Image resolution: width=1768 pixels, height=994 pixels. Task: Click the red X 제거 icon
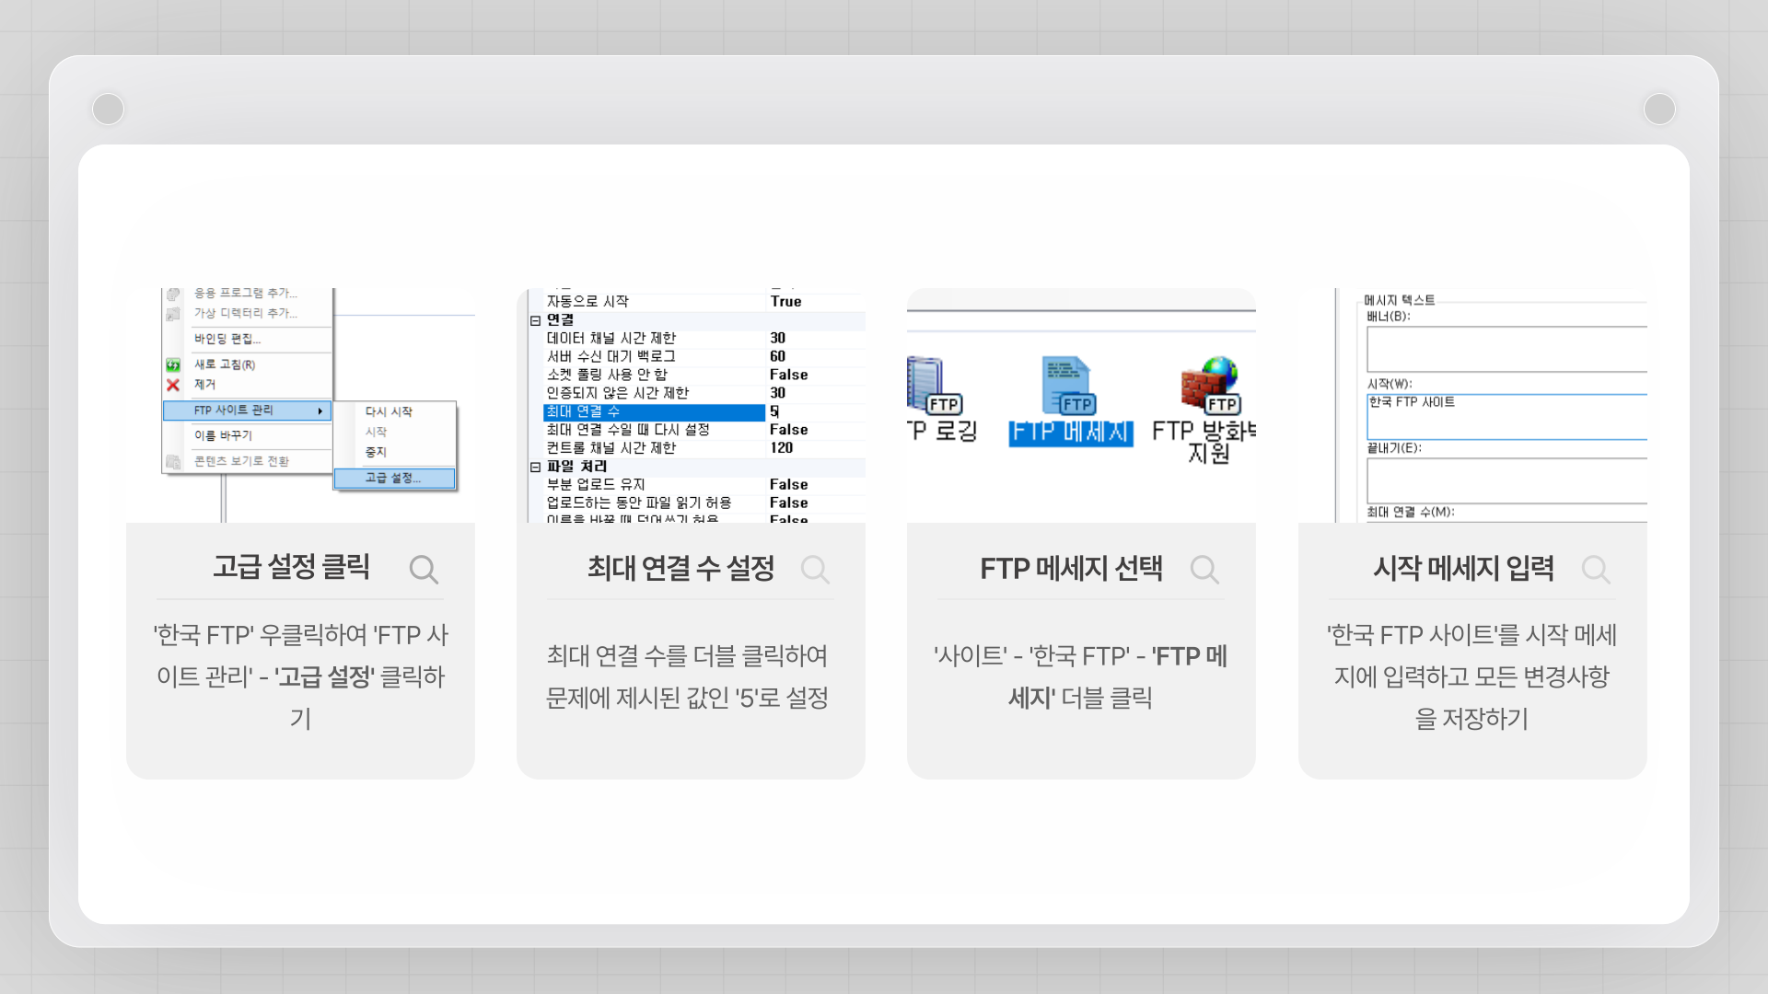pos(173,385)
